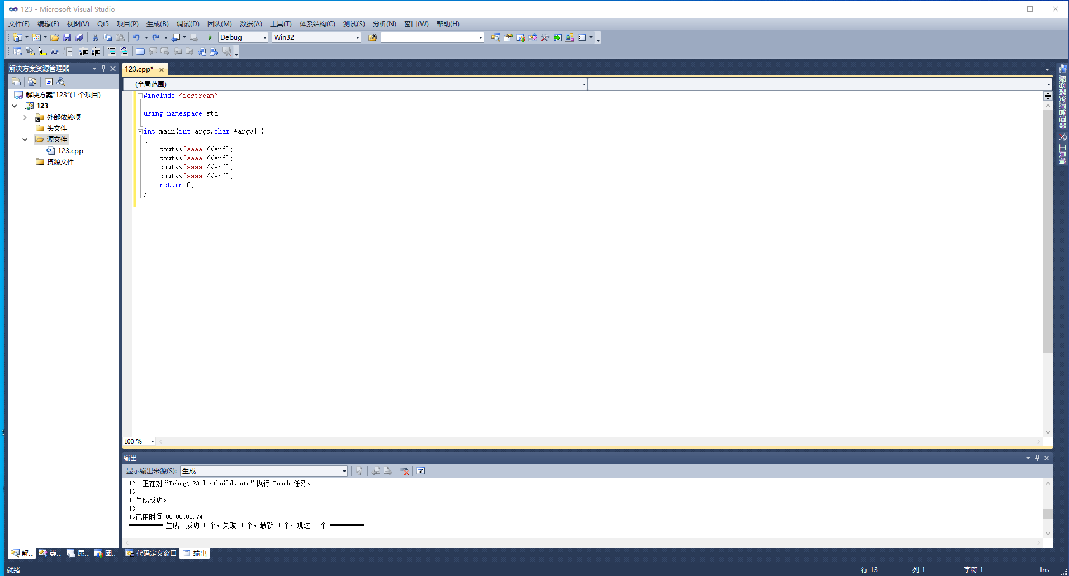Click View Code icon in Solution Explorer toolbar

click(49, 82)
